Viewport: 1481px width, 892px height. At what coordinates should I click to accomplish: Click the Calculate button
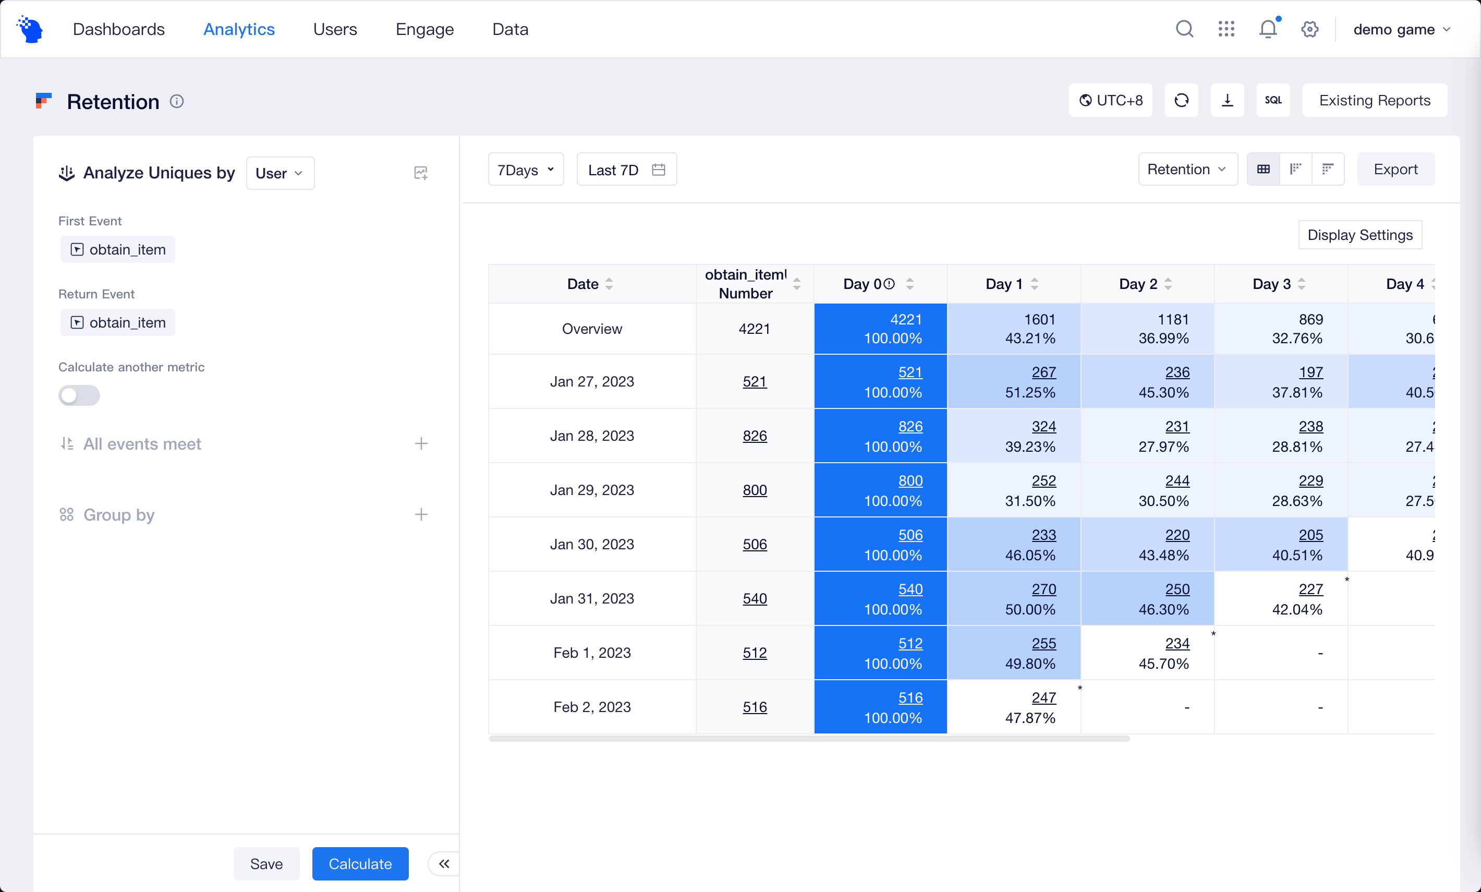point(360,864)
